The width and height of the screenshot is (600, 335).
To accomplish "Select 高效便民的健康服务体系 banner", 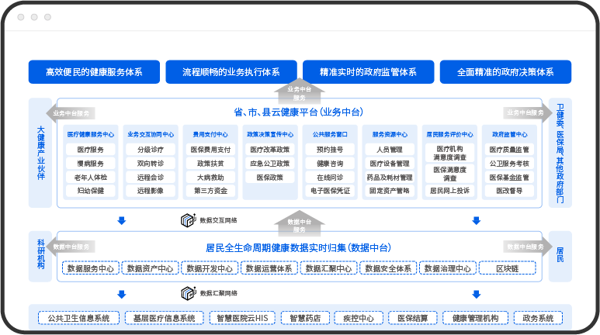I will (x=93, y=71).
